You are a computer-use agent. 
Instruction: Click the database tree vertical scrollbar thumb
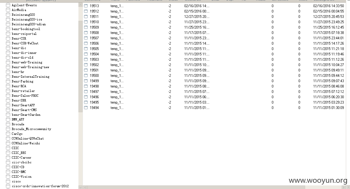coord(81,66)
